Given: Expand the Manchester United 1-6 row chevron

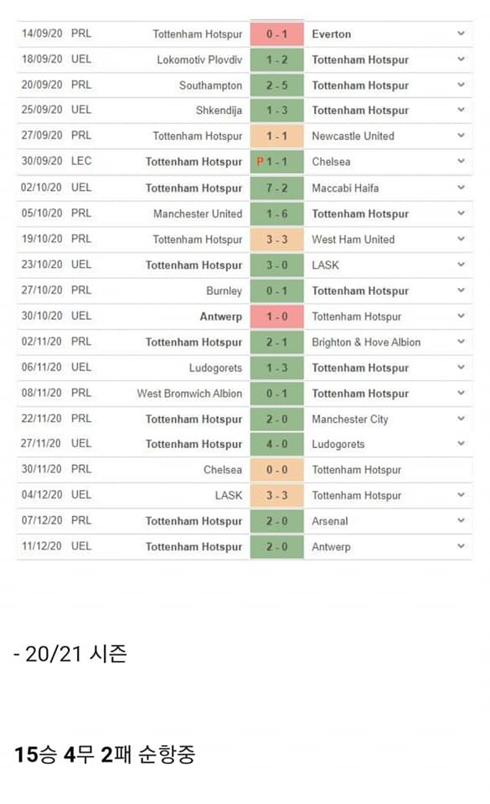Looking at the screenshot, I should pyautogui.click(x=461, y=214).
